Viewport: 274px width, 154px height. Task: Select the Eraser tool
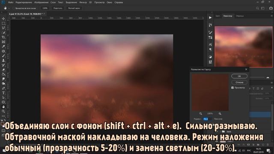click(x=3, y=70)
